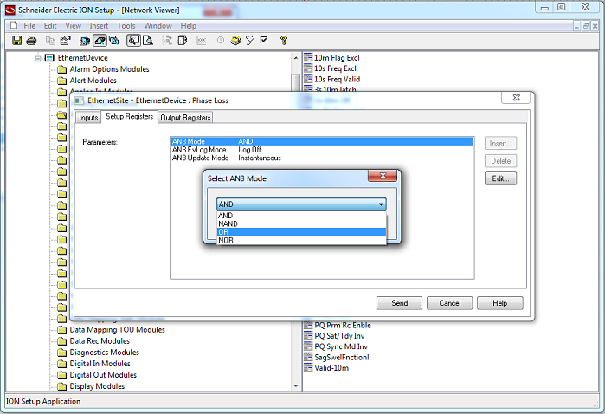This screenshot has height=414, width=605.
Task: Click the tree panel scroll up arrow
Action: coord(296,58)
